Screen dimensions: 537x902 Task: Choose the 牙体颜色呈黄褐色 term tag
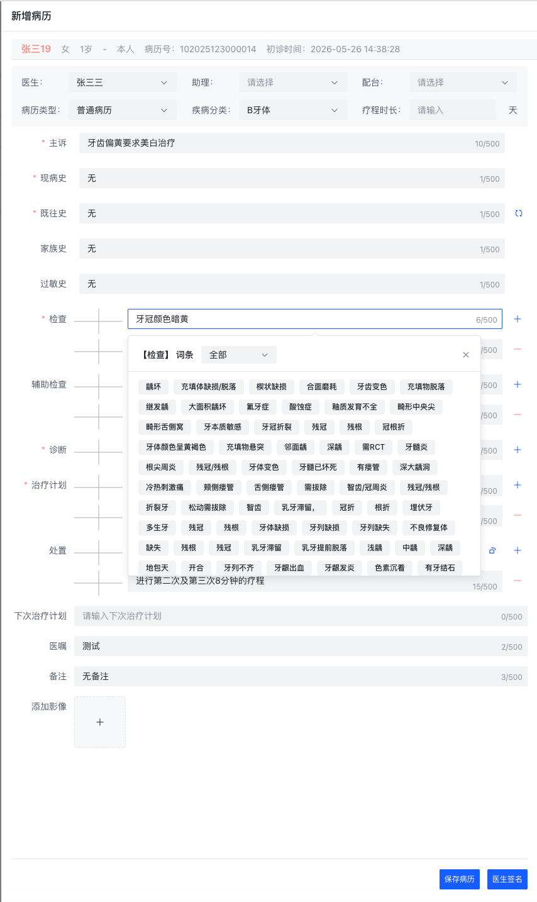coord(176,447)
